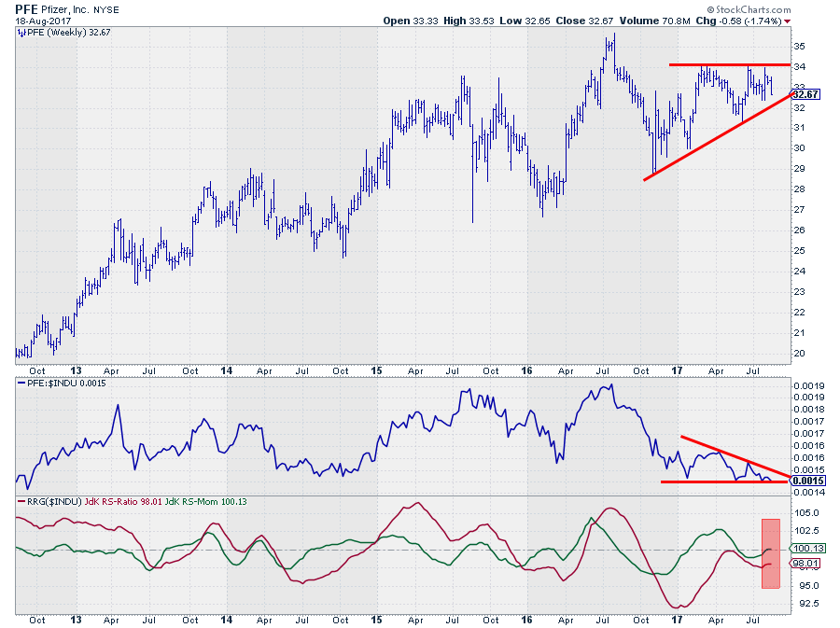Click the 105.0 RRG axis label
The height and width of the screenshot is (628, 840).
(806, 513)
